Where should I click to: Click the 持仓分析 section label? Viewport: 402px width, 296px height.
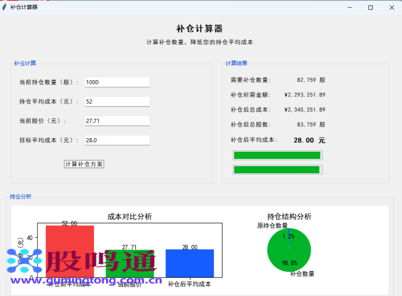(x=20, y=196)
